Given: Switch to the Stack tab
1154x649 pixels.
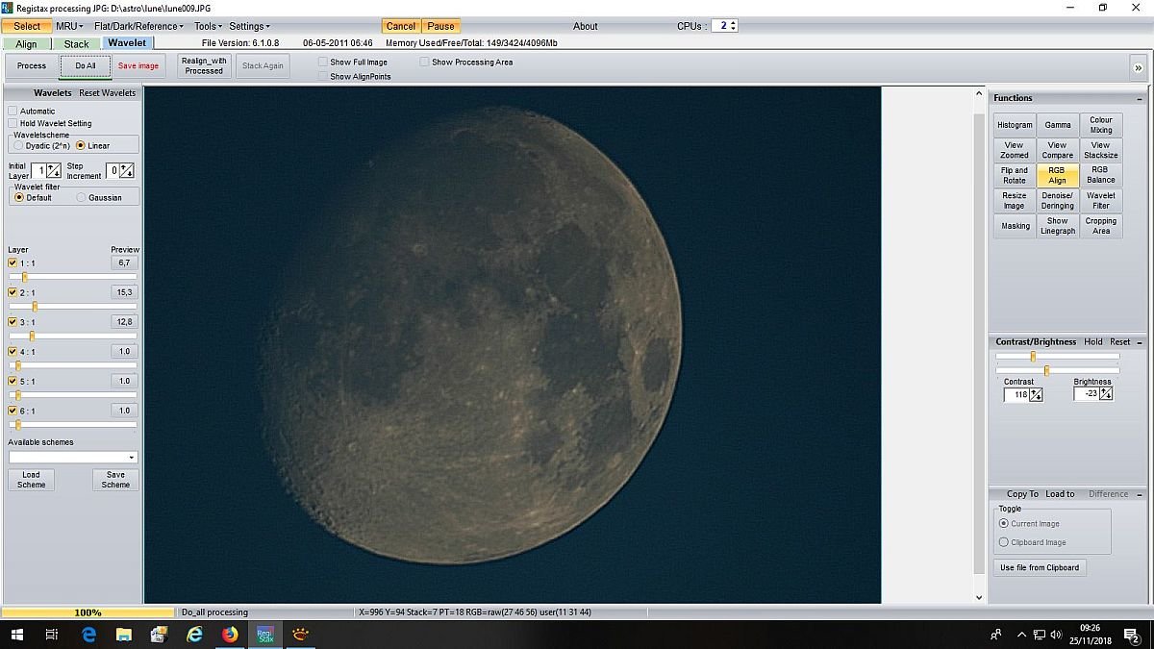Looking at the screenshot, I should pos(77,43).
